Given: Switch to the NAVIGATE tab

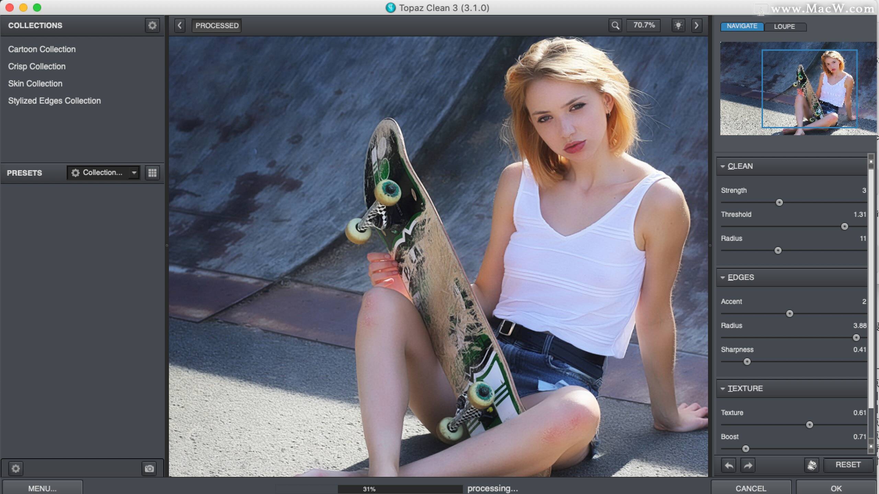Looking at the screenshot, I should pos(742,26).
